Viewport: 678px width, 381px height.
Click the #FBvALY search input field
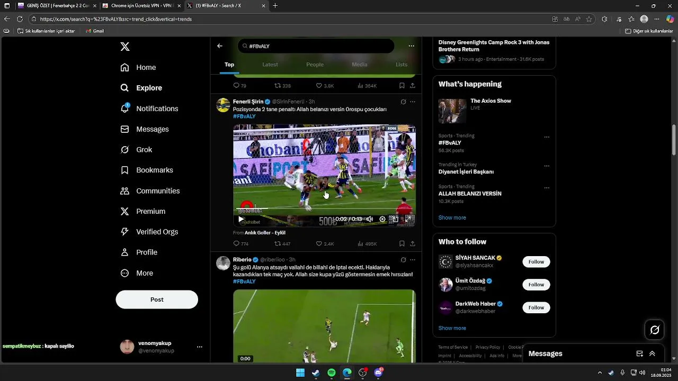[316, 46]
